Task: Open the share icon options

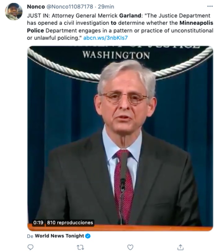Action: pyautogui.click(x=180, y=247)
